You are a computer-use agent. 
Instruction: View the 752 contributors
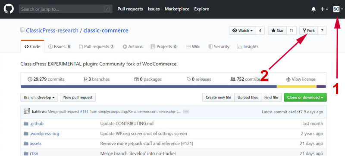(x=250, y=79)
